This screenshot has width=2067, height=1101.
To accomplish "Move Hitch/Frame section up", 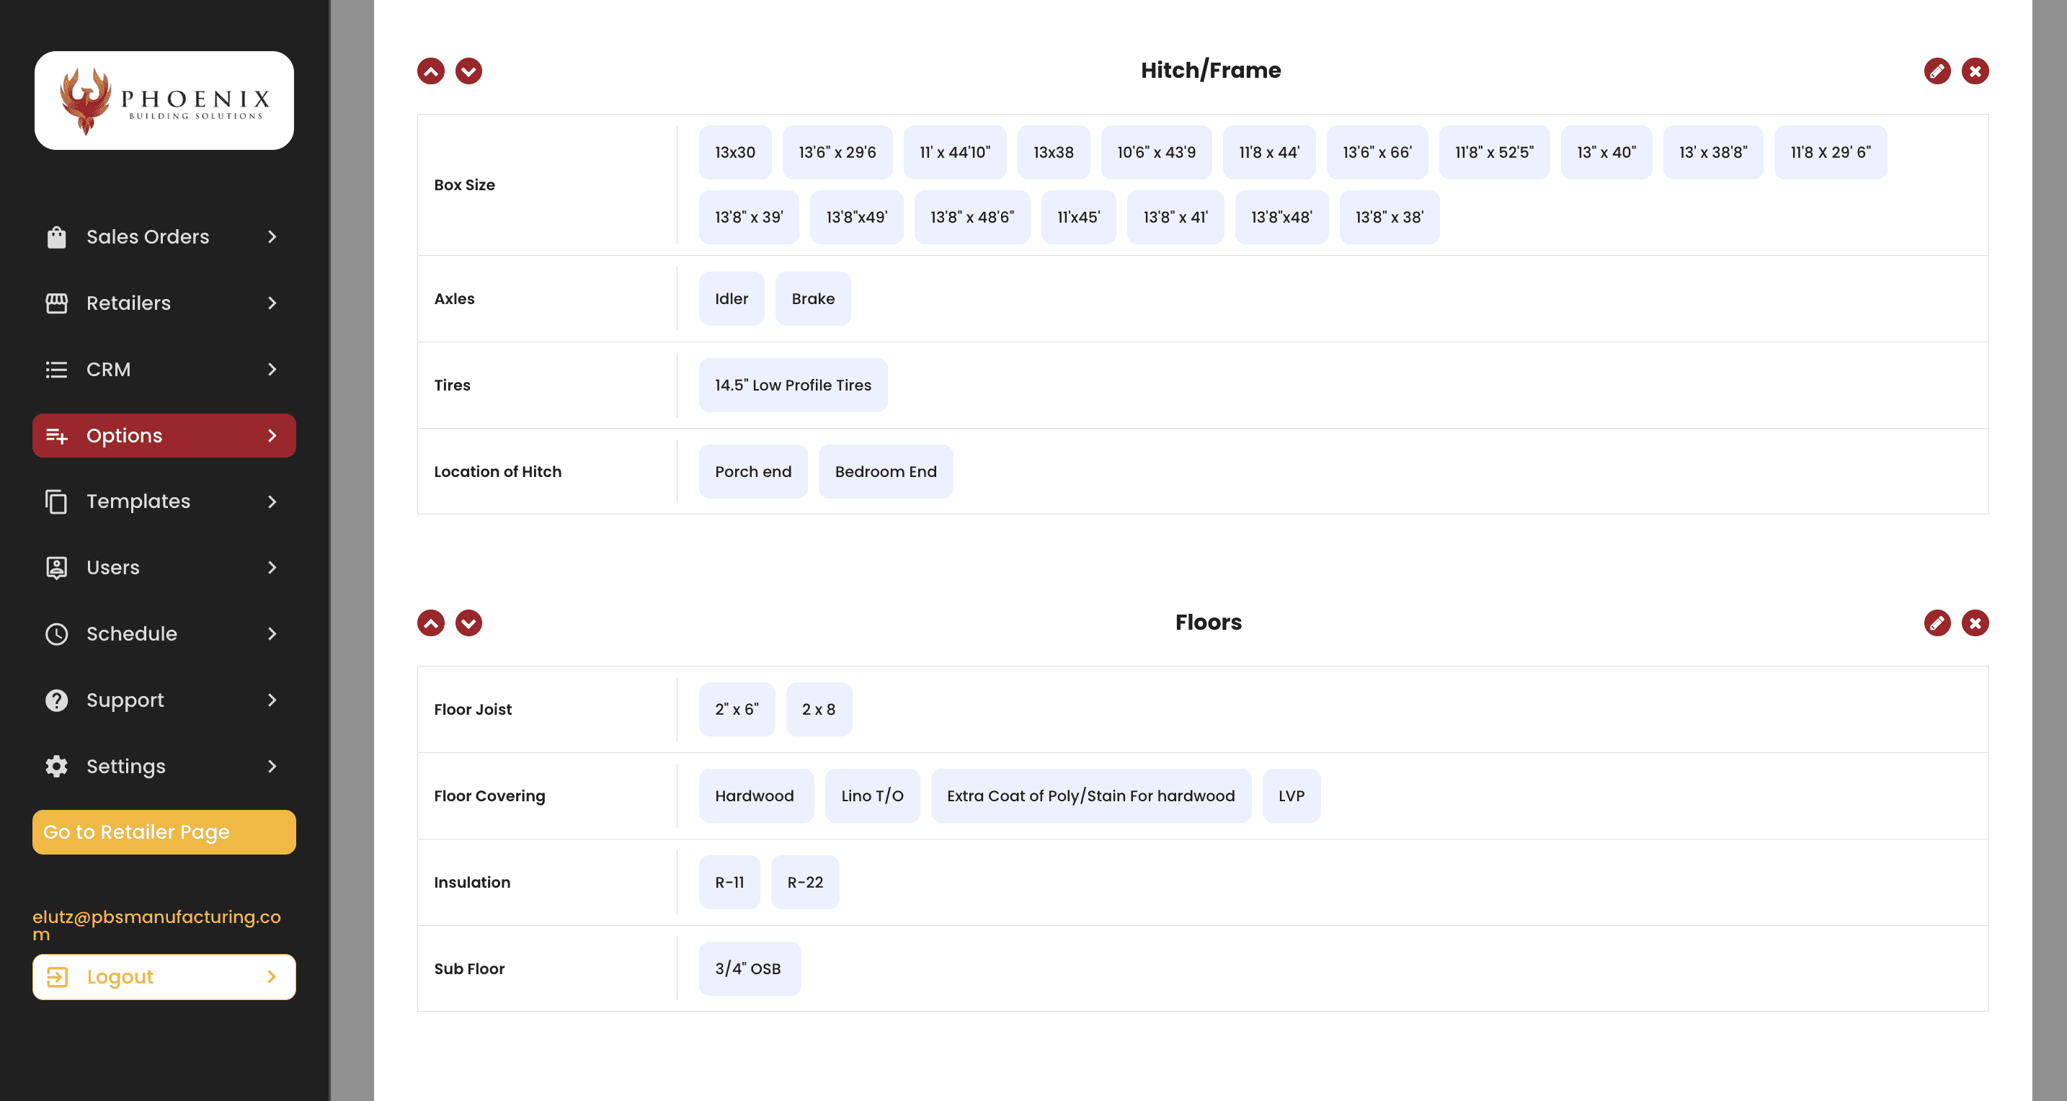I will (x=431, y=71).
